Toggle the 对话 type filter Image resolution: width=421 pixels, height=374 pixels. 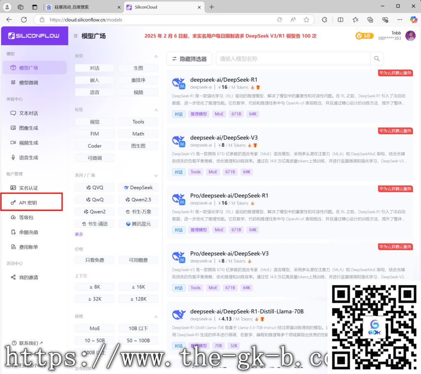95,68
